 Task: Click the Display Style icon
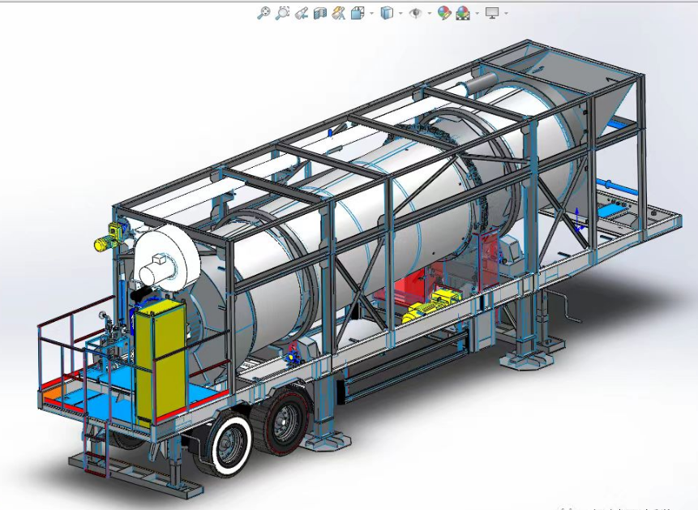(387, 13)
